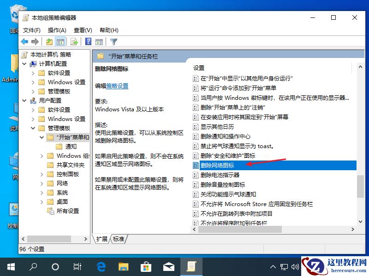This screenshot has height=276, width=369.
Task: Click the show hidden icons chevron in tray
Action: [273, 266]
